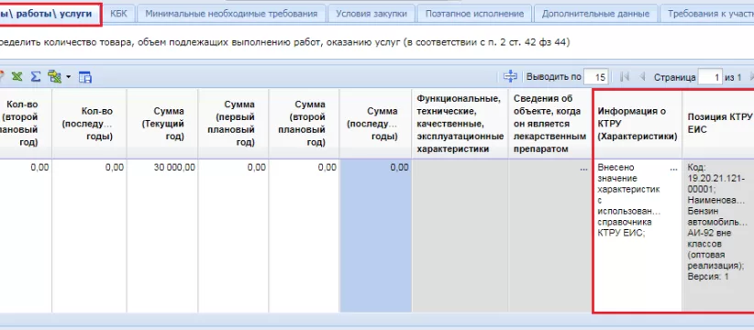The width and height of the screenshot is (754, 330).
Task: Click the 0,00 cell under 'Кол-во (последу… годы)'
Action: point(90,236)
